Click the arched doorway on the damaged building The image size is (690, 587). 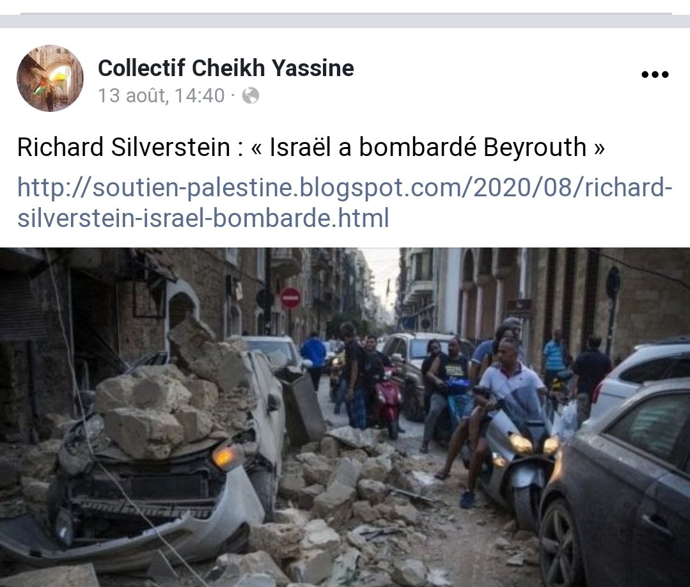coord(182,308)
